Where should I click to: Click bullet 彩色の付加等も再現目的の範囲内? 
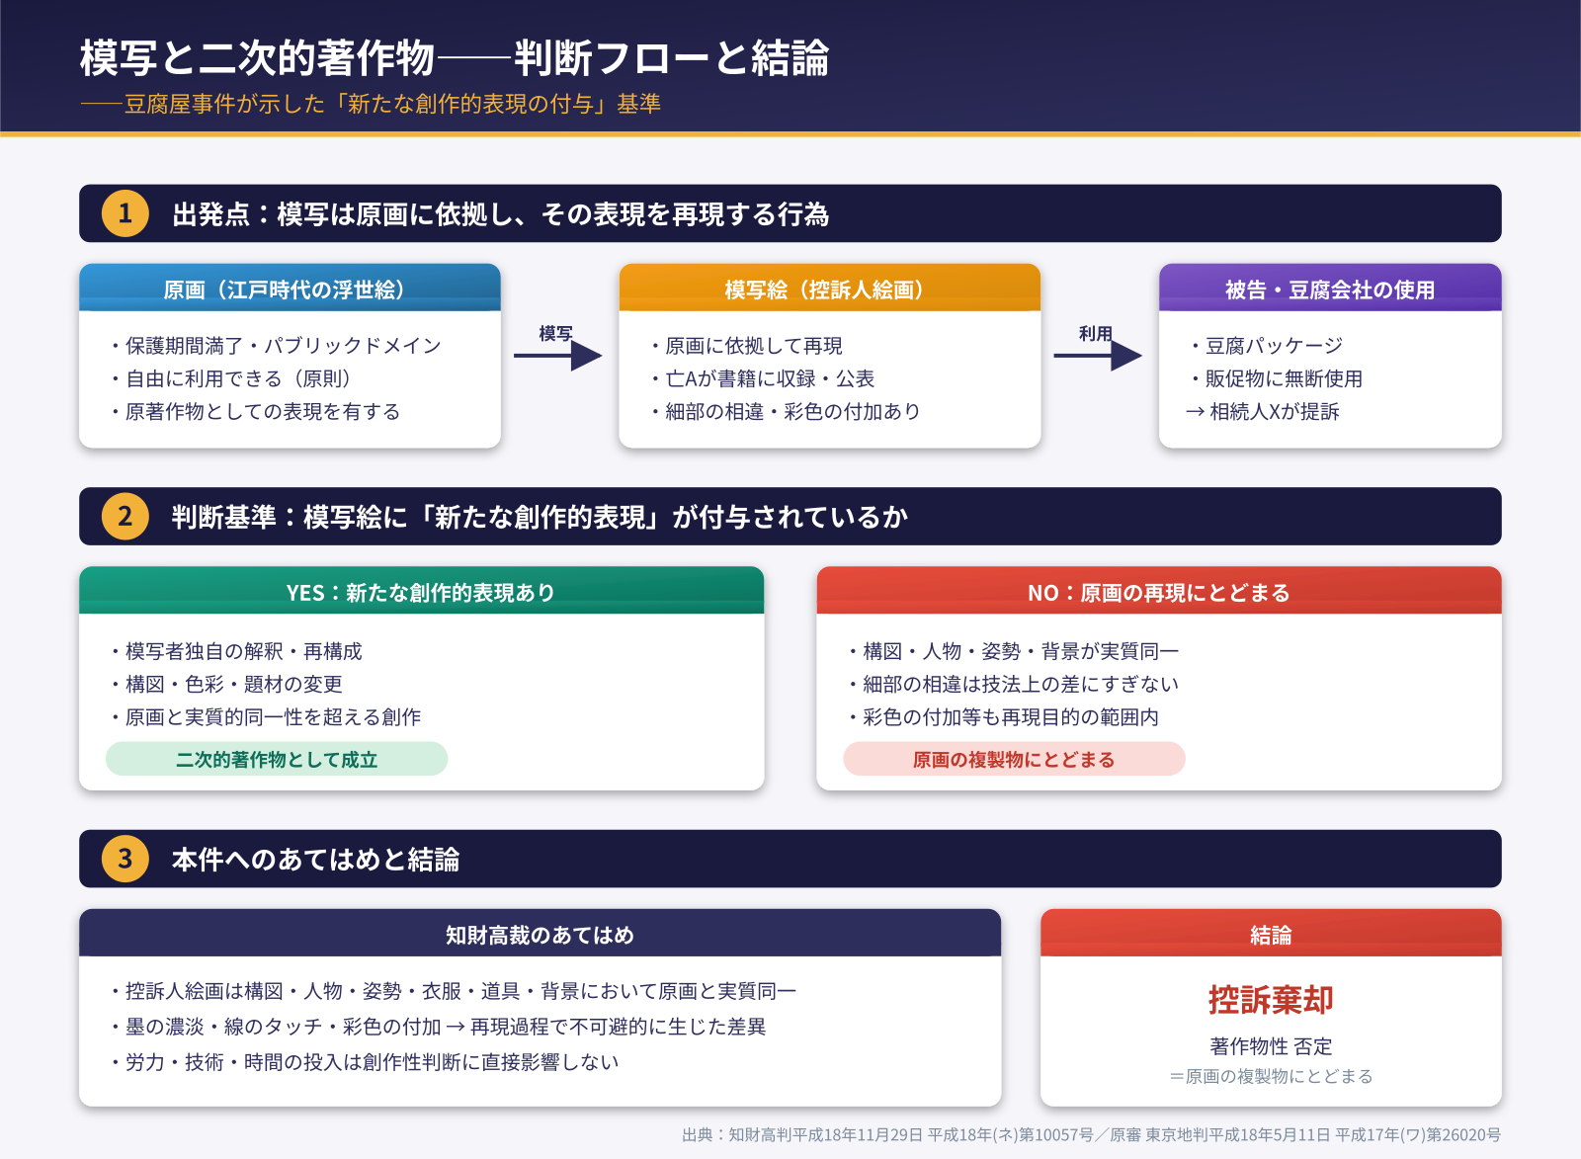click(1001, 716)
